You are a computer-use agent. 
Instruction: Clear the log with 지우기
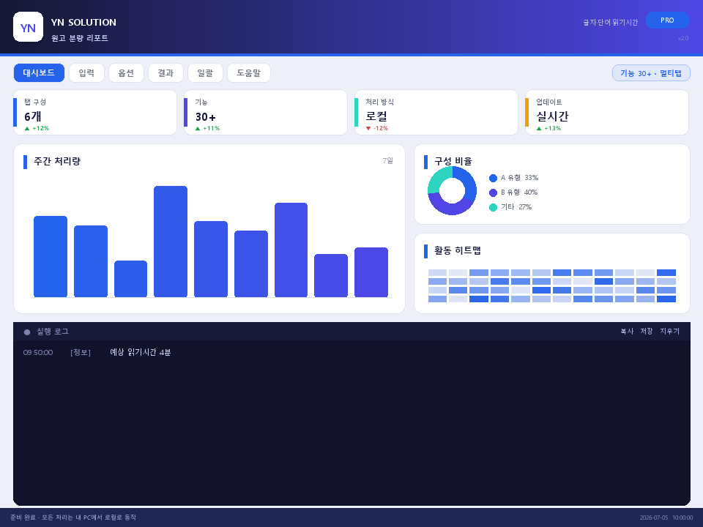click(x=669, y=331)
